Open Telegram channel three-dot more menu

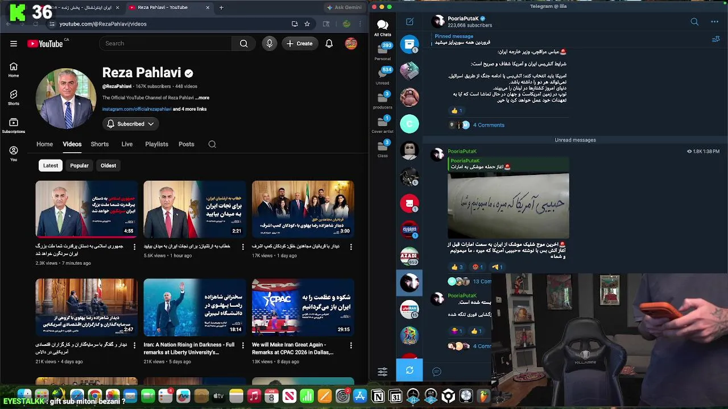715,22
